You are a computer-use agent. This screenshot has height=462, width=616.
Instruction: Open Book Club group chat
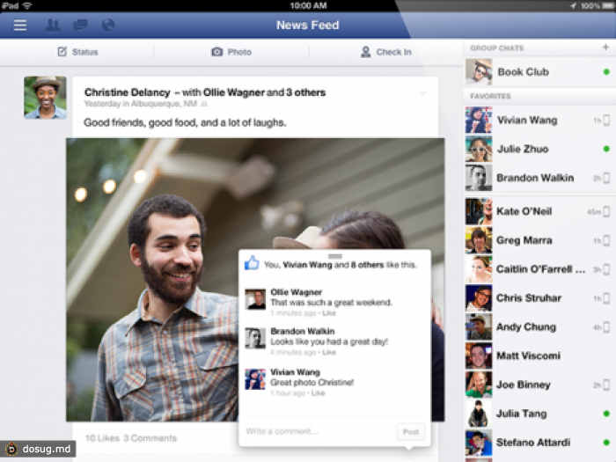pyautogui.click(x=539, y=72)
